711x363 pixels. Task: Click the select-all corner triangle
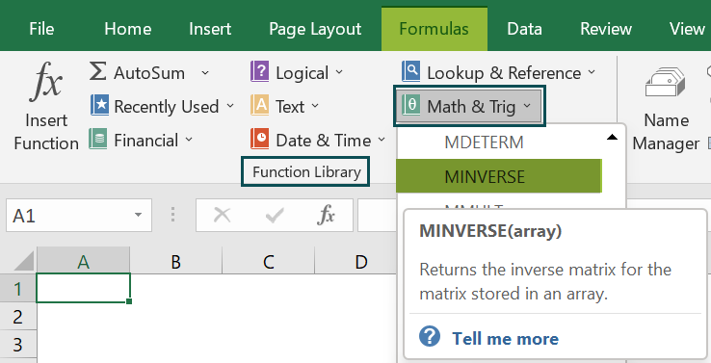click(24, 261)
